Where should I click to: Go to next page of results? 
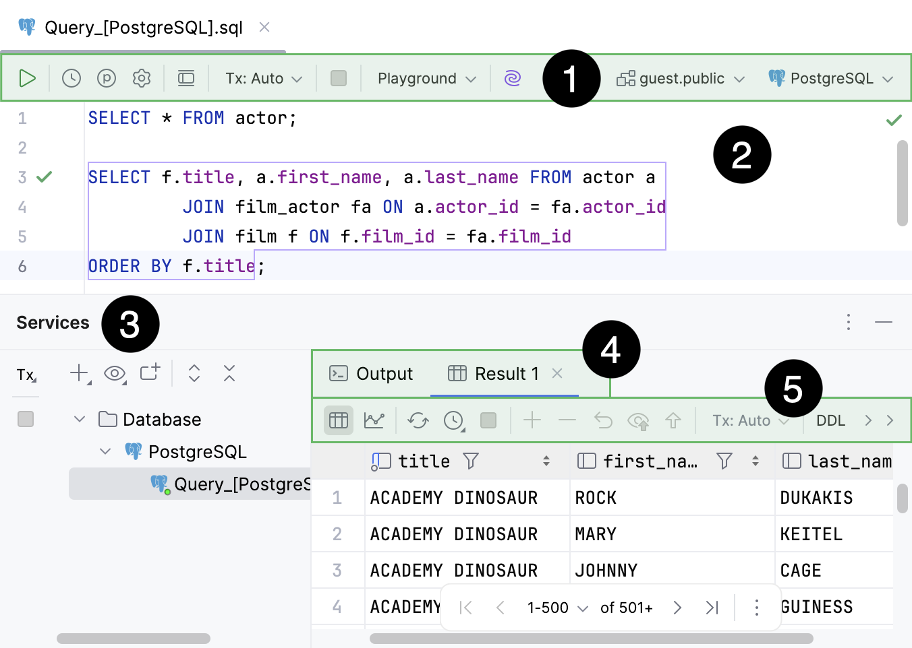(x=677, y=607)
